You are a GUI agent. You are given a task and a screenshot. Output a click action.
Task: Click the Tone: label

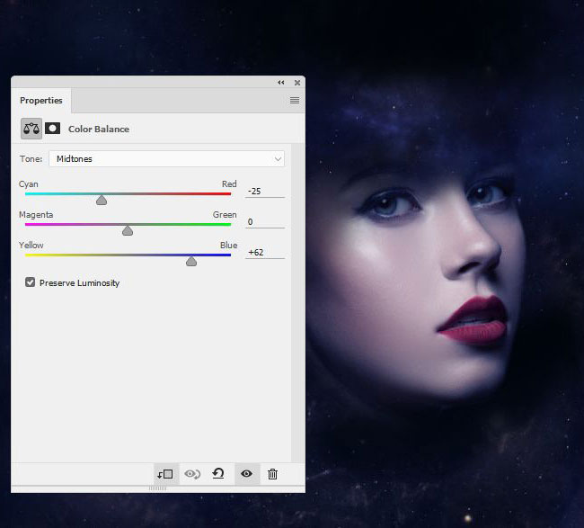pyautogui.click(x=31, y=159)
